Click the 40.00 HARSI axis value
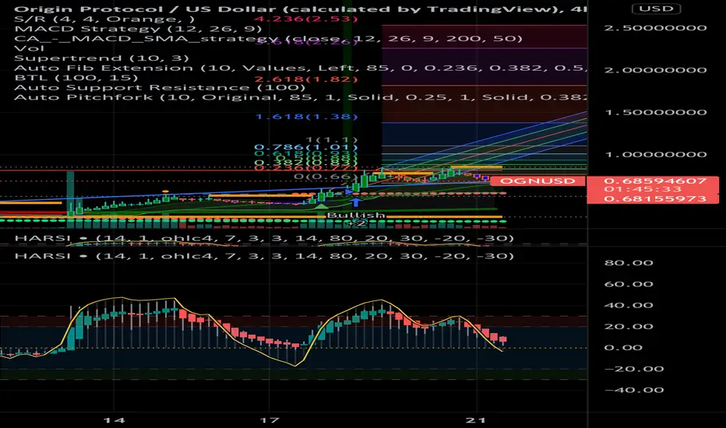The width and height of the screenshot is (726, 428). [x=629, y=305]
